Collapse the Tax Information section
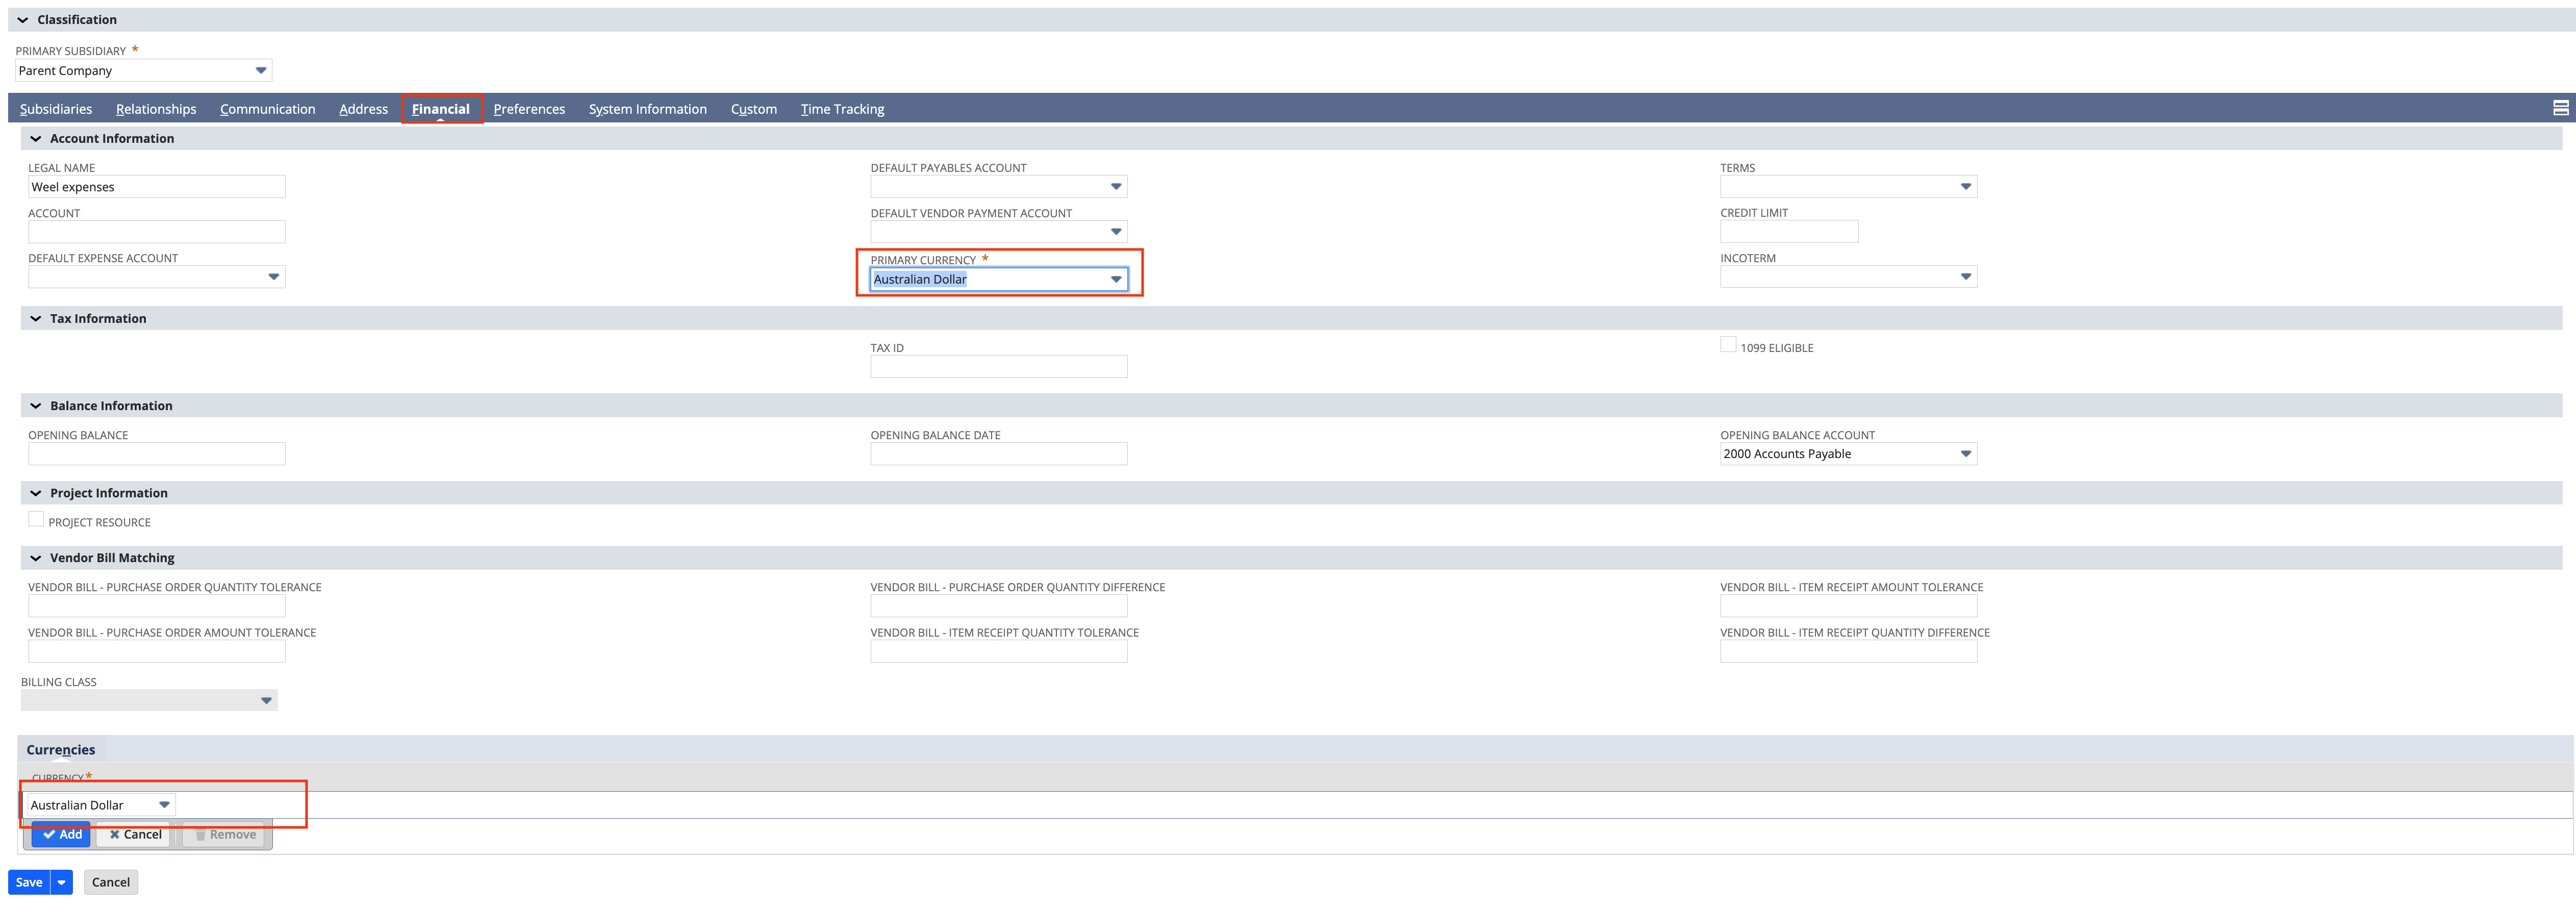This screenshot has height=909, width=2576. pos(36,319)
